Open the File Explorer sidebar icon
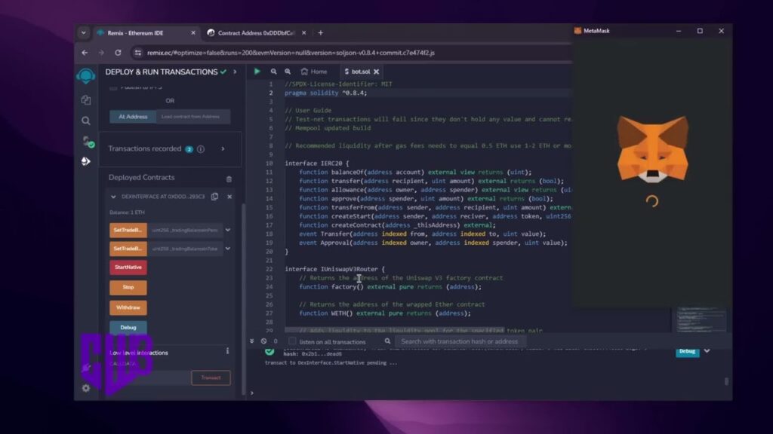This screenshot has width=773, height=434. [x=86, y=100]
